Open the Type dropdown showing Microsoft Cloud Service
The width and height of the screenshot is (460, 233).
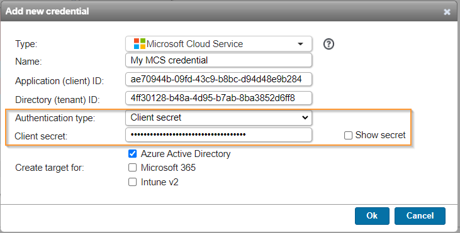coord(218,44)
